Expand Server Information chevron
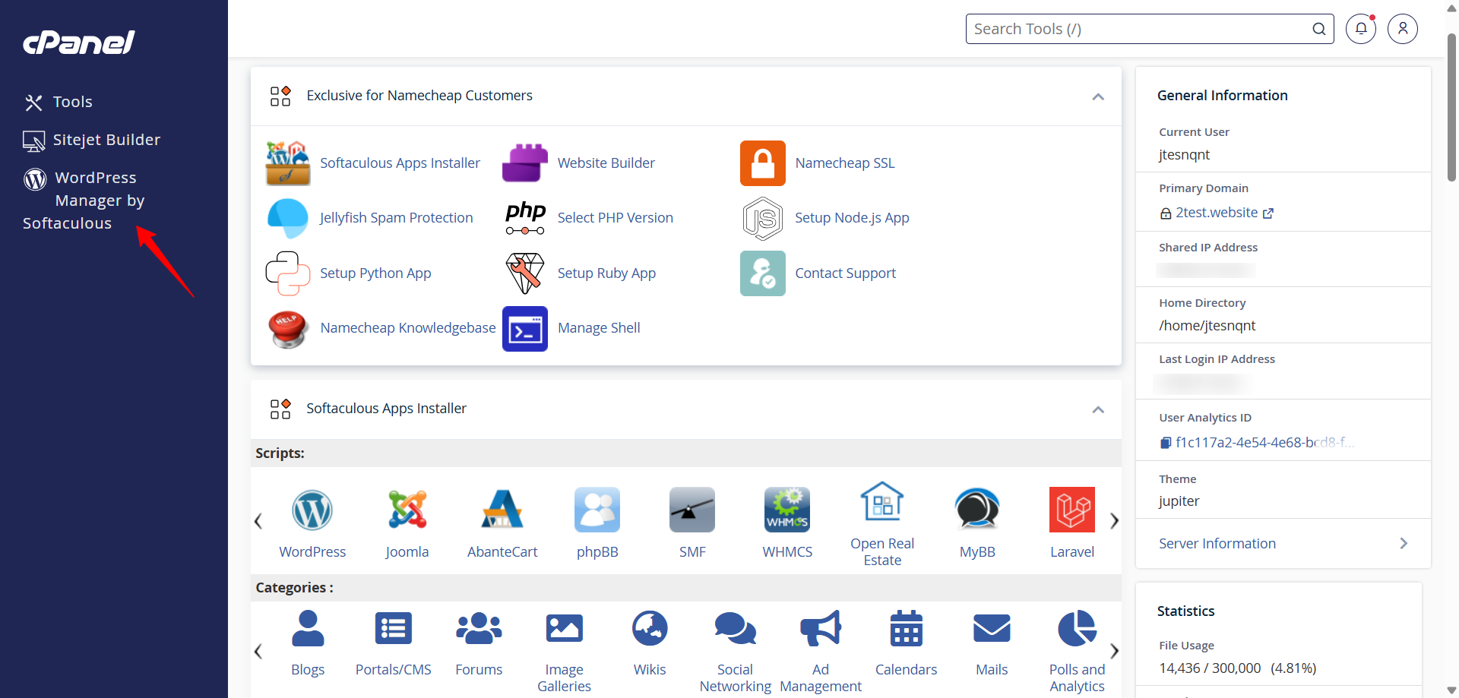Viewport: 1459px width, 698px height. (x=1404, y=543)
